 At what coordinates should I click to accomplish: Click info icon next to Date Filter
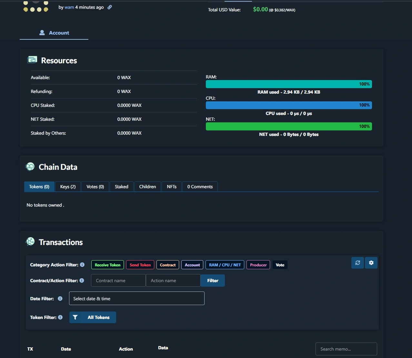pyautogui.click(x=60, y=299)
